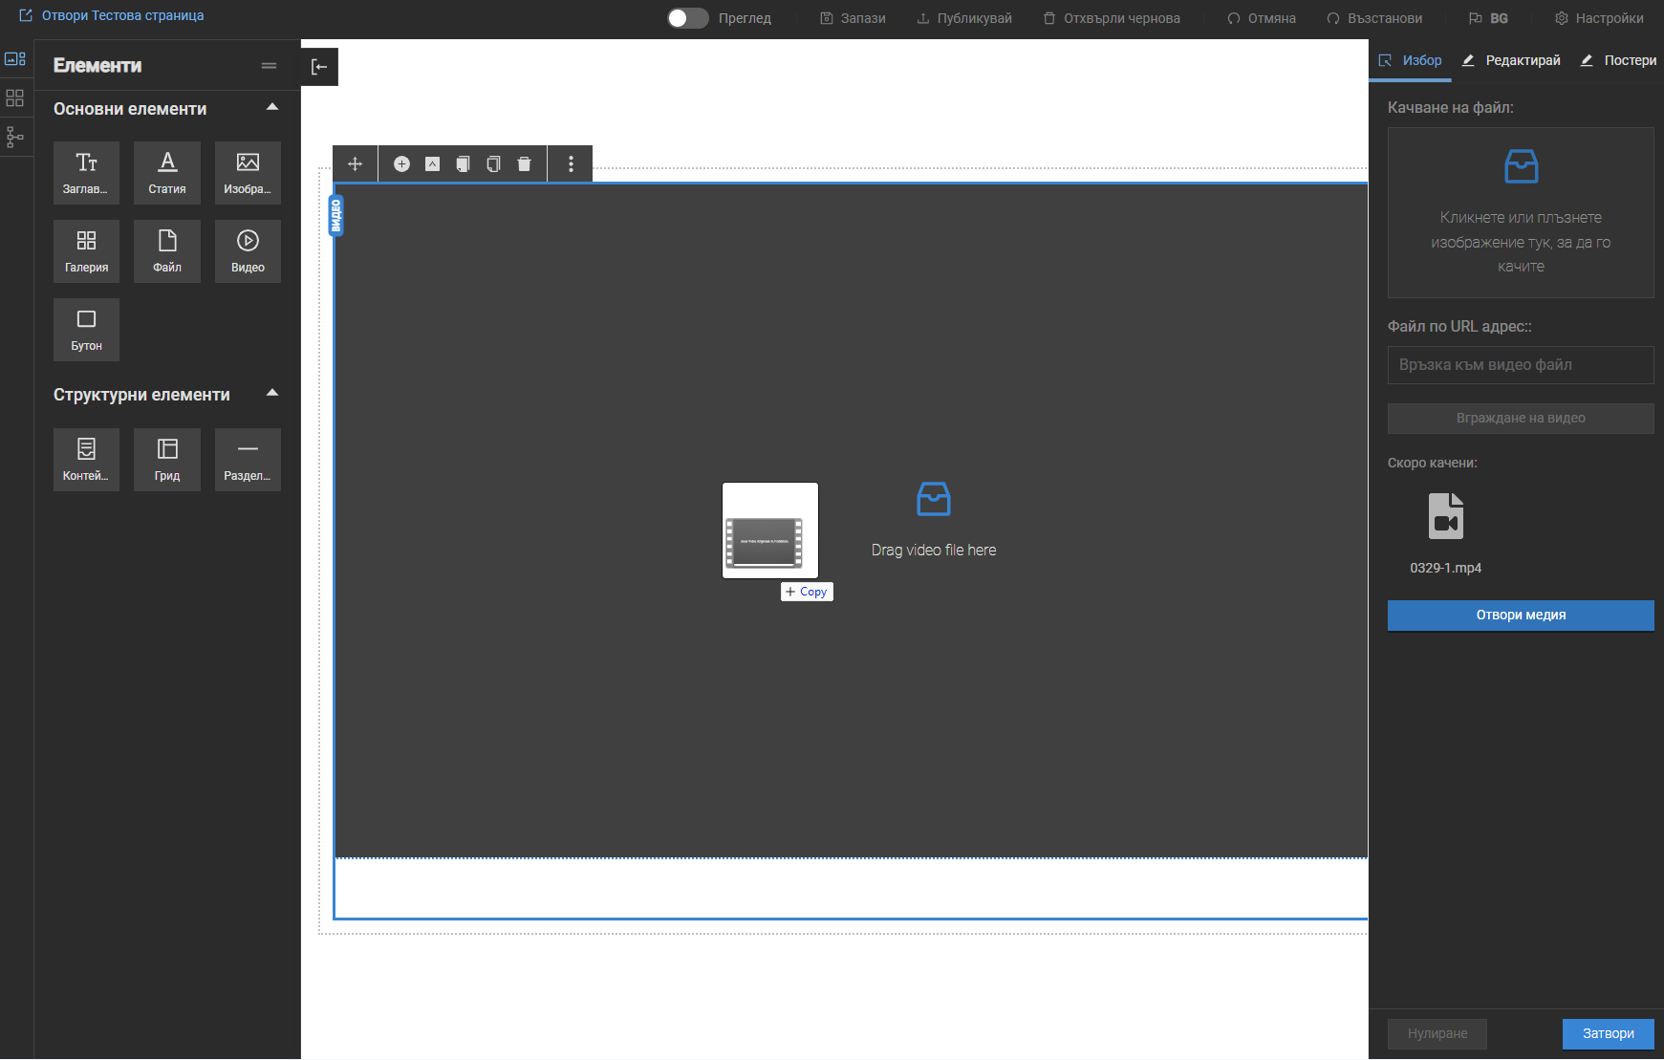Select the recently uploaded 0329-1.mp4 file
The image size is (1664, 1060).
coord(1445,531)
